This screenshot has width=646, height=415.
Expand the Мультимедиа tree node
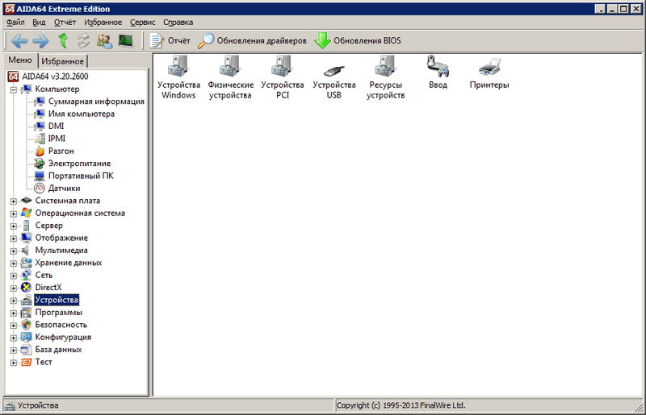click(14, 251)
